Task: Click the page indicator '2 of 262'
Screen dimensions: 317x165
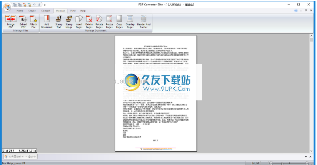Action: click(x=8, y=151)
